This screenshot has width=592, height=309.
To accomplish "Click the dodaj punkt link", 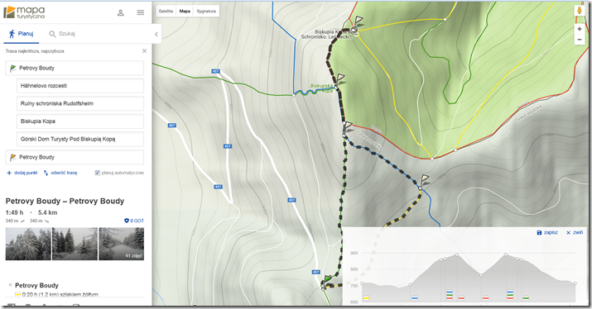I will pyautogui.click(x=22, y=173).
